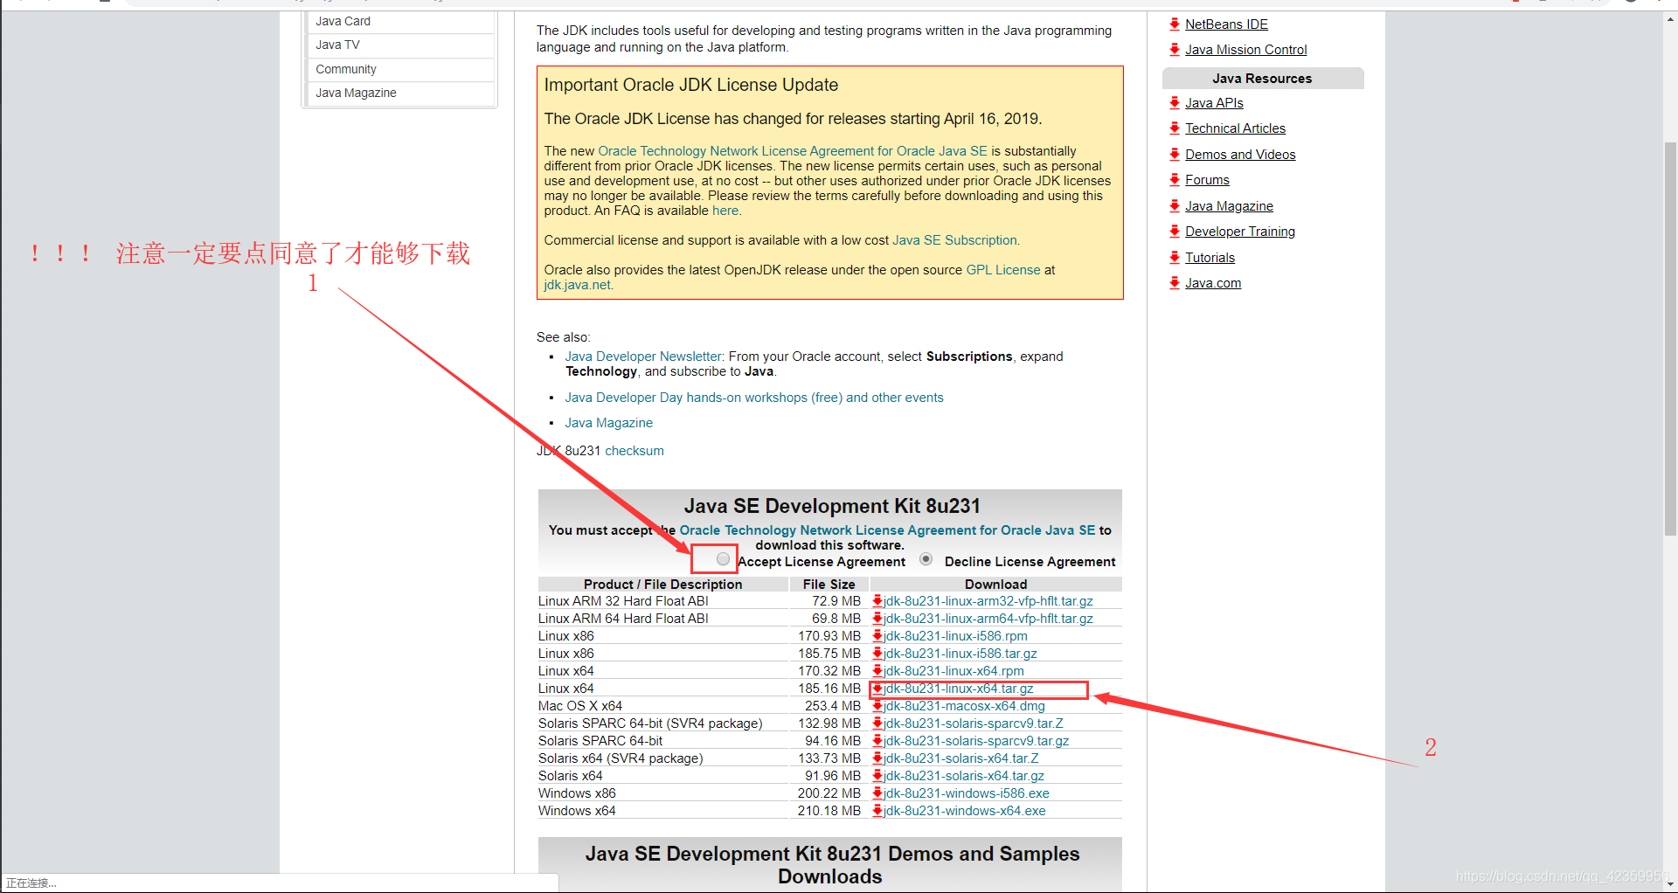Open Java SE Subscription link
Screen dimensions: 1678x893
pos(954,240)
